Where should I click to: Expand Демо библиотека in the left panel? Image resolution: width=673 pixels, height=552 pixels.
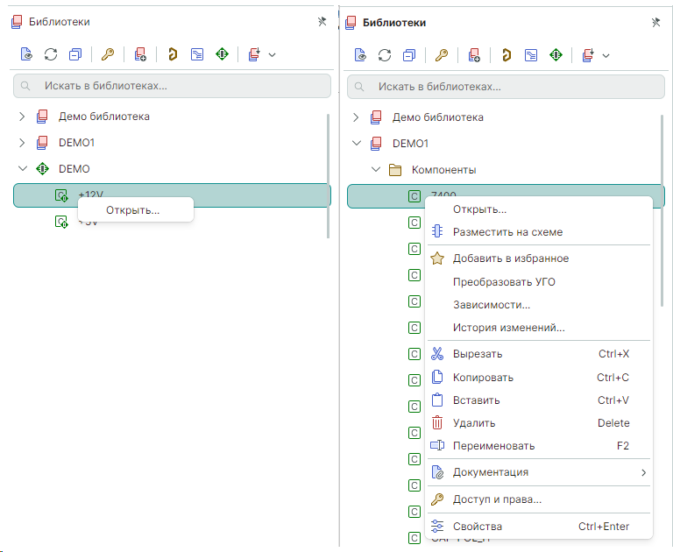point(23,117)
